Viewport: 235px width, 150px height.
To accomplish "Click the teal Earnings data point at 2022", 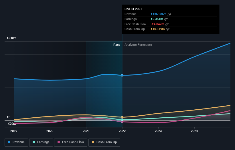I will coord(122,120).
